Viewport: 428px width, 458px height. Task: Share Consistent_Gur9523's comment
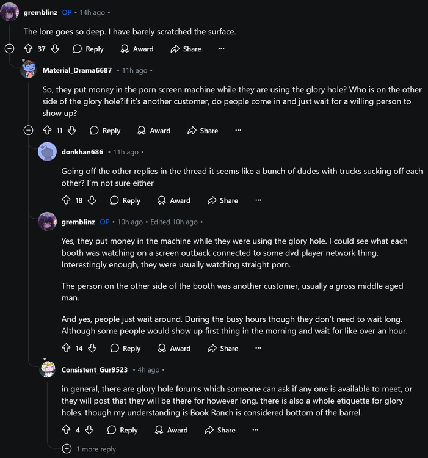(x=220, y=430)
